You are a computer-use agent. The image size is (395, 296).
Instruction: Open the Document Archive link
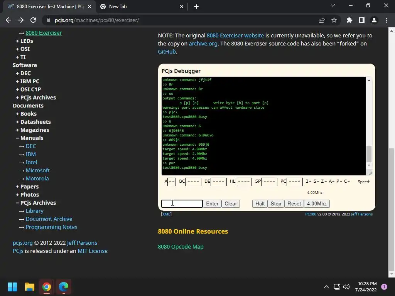pyautogui.click(x=49, y=219)
